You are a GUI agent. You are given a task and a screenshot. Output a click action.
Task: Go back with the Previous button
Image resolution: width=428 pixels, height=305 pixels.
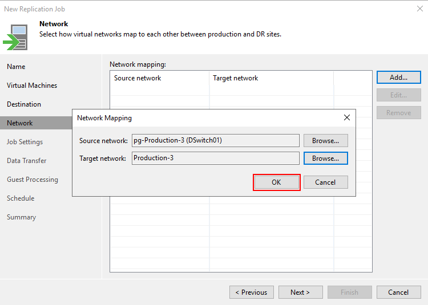pyautogui.click(x=251, y=292)
